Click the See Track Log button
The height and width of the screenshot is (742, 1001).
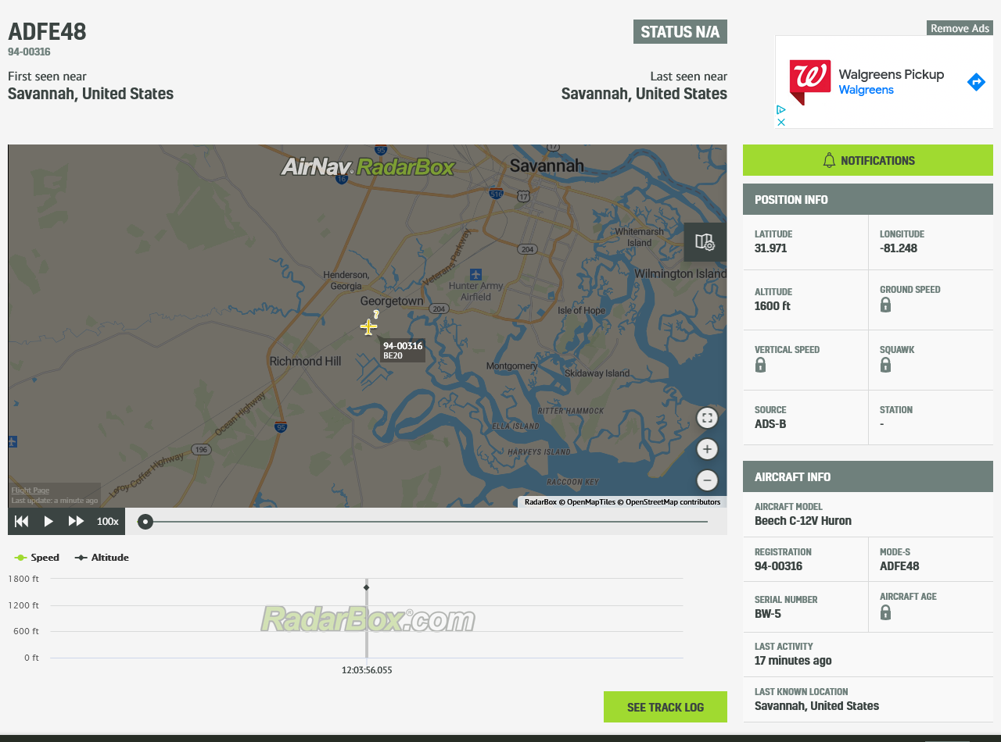(666, 707)
